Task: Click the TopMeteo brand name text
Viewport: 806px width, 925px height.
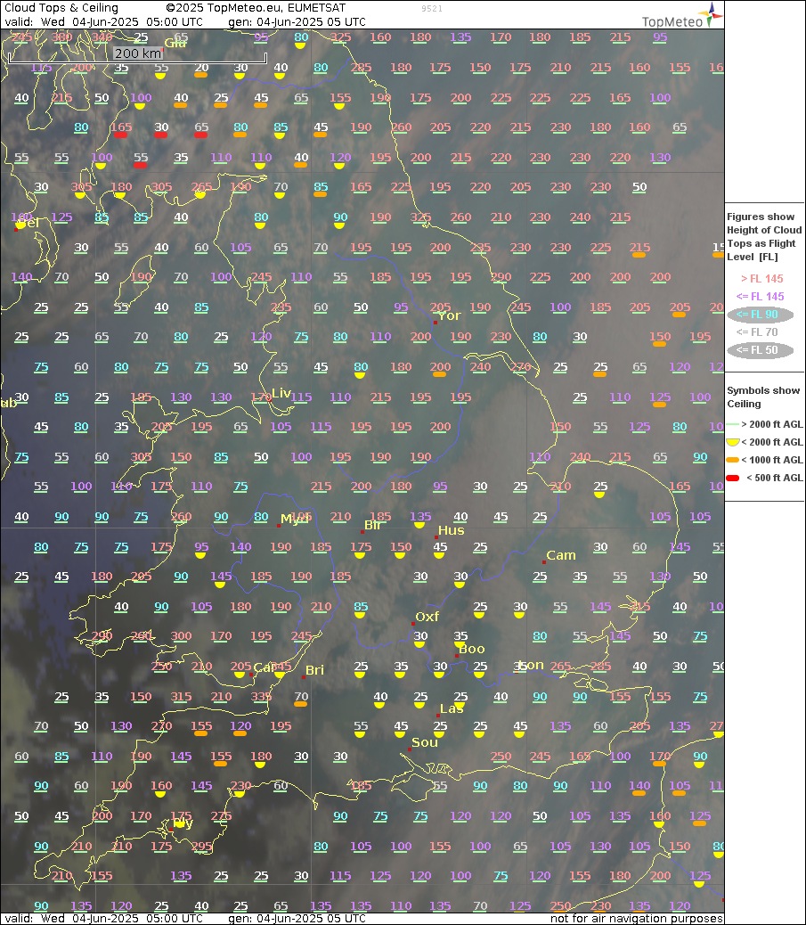Action: coord(672,21)
